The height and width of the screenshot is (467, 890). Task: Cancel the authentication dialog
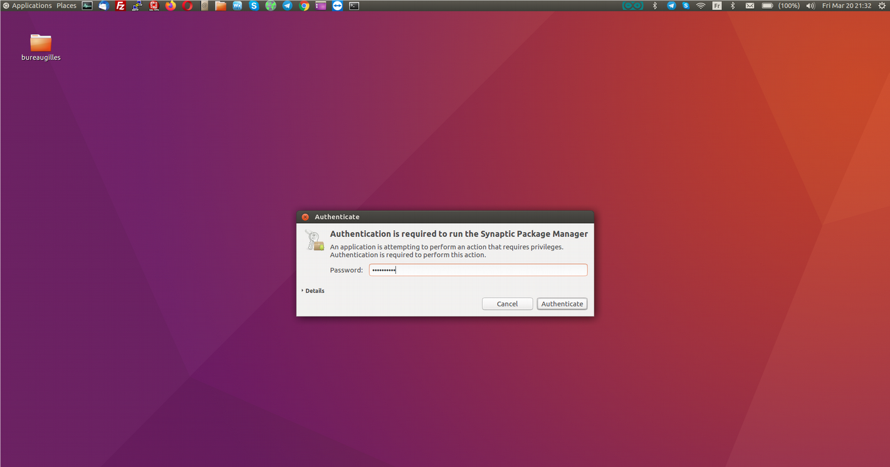507,304
